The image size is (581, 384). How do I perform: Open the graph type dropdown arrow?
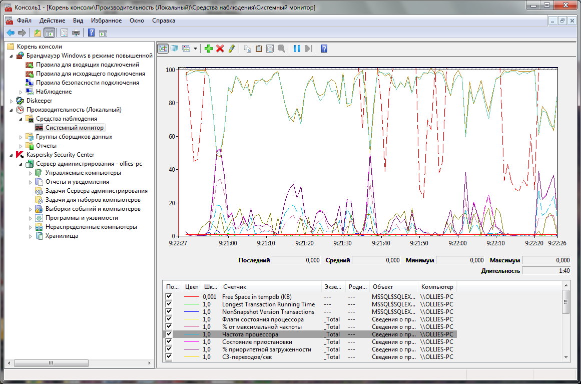(195, 49)
